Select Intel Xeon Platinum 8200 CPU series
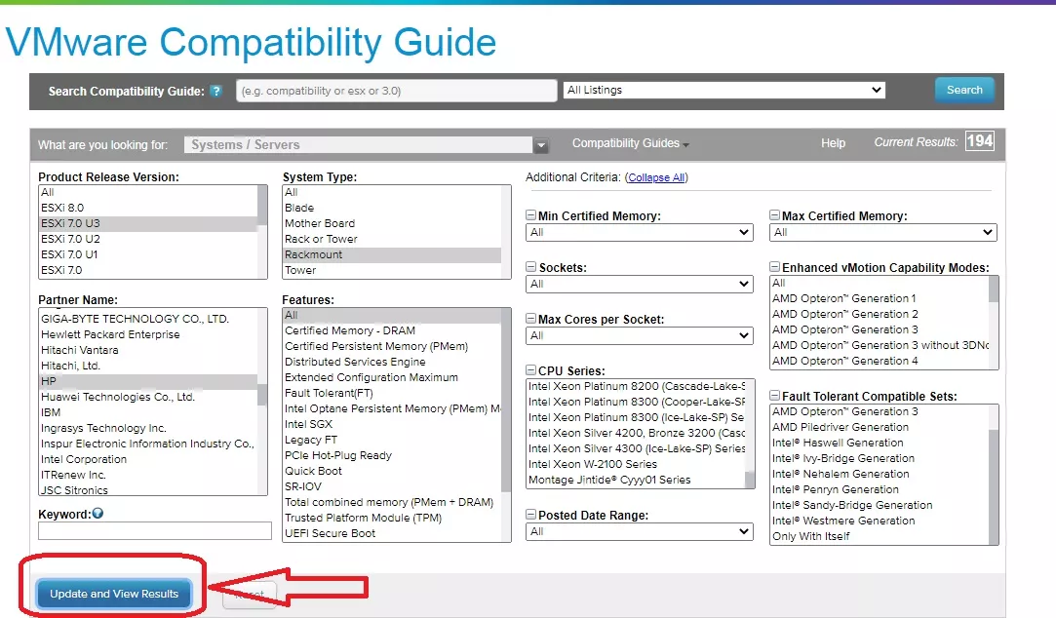Screen dimensions: 1056x618 (x=637, y=386)
